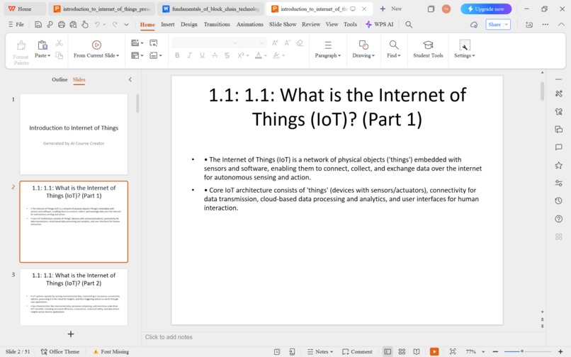Toggle Underline formatting
This screenshot has height=357, width=571.
click(x=202, y=55)
